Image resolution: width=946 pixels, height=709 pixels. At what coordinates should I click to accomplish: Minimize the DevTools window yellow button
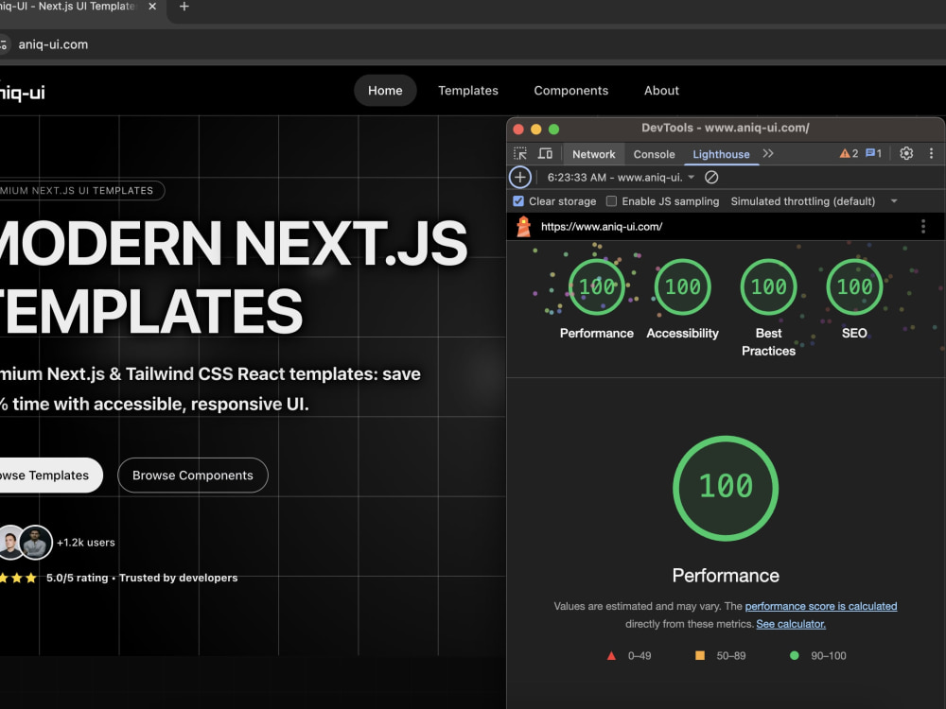pyautogui.click(x=535, y=129)
